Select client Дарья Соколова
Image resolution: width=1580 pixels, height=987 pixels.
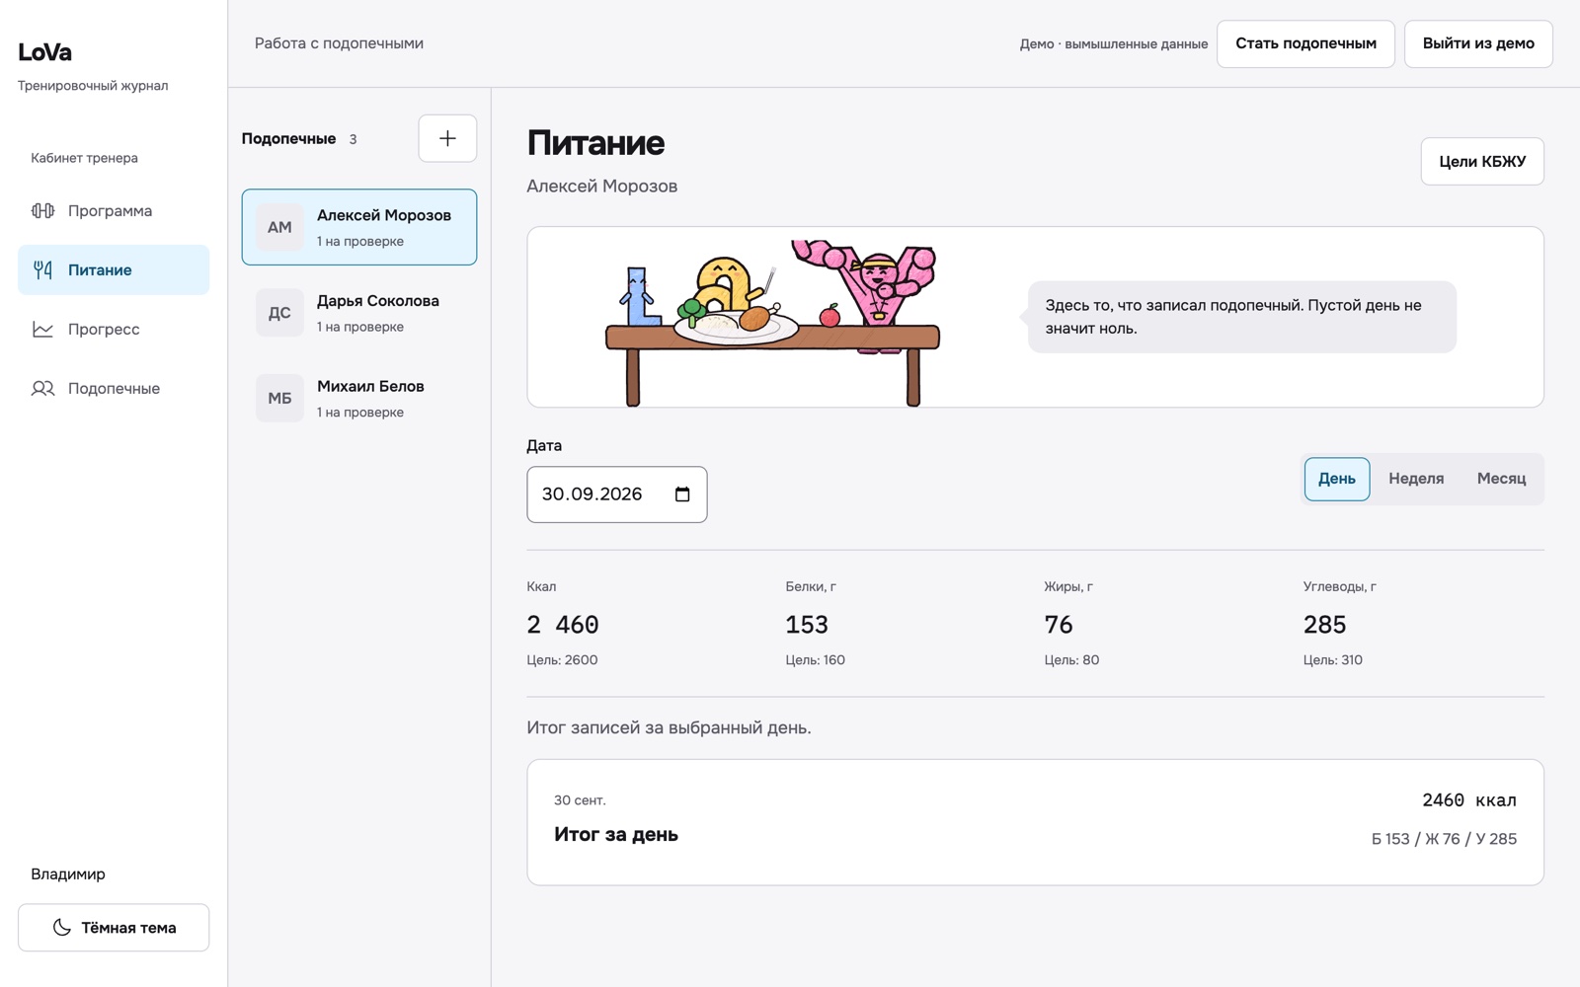point(359,313)
